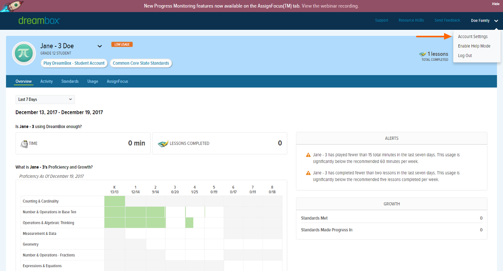This screenshot has height=271, width=503.
Task: Select Account Settings from the menu
Action: coord(473,37)
